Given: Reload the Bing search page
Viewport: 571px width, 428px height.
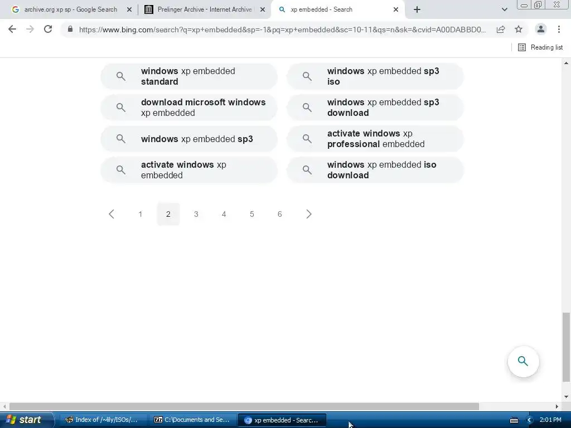Looking at the screenshot, I should [48, 29].
